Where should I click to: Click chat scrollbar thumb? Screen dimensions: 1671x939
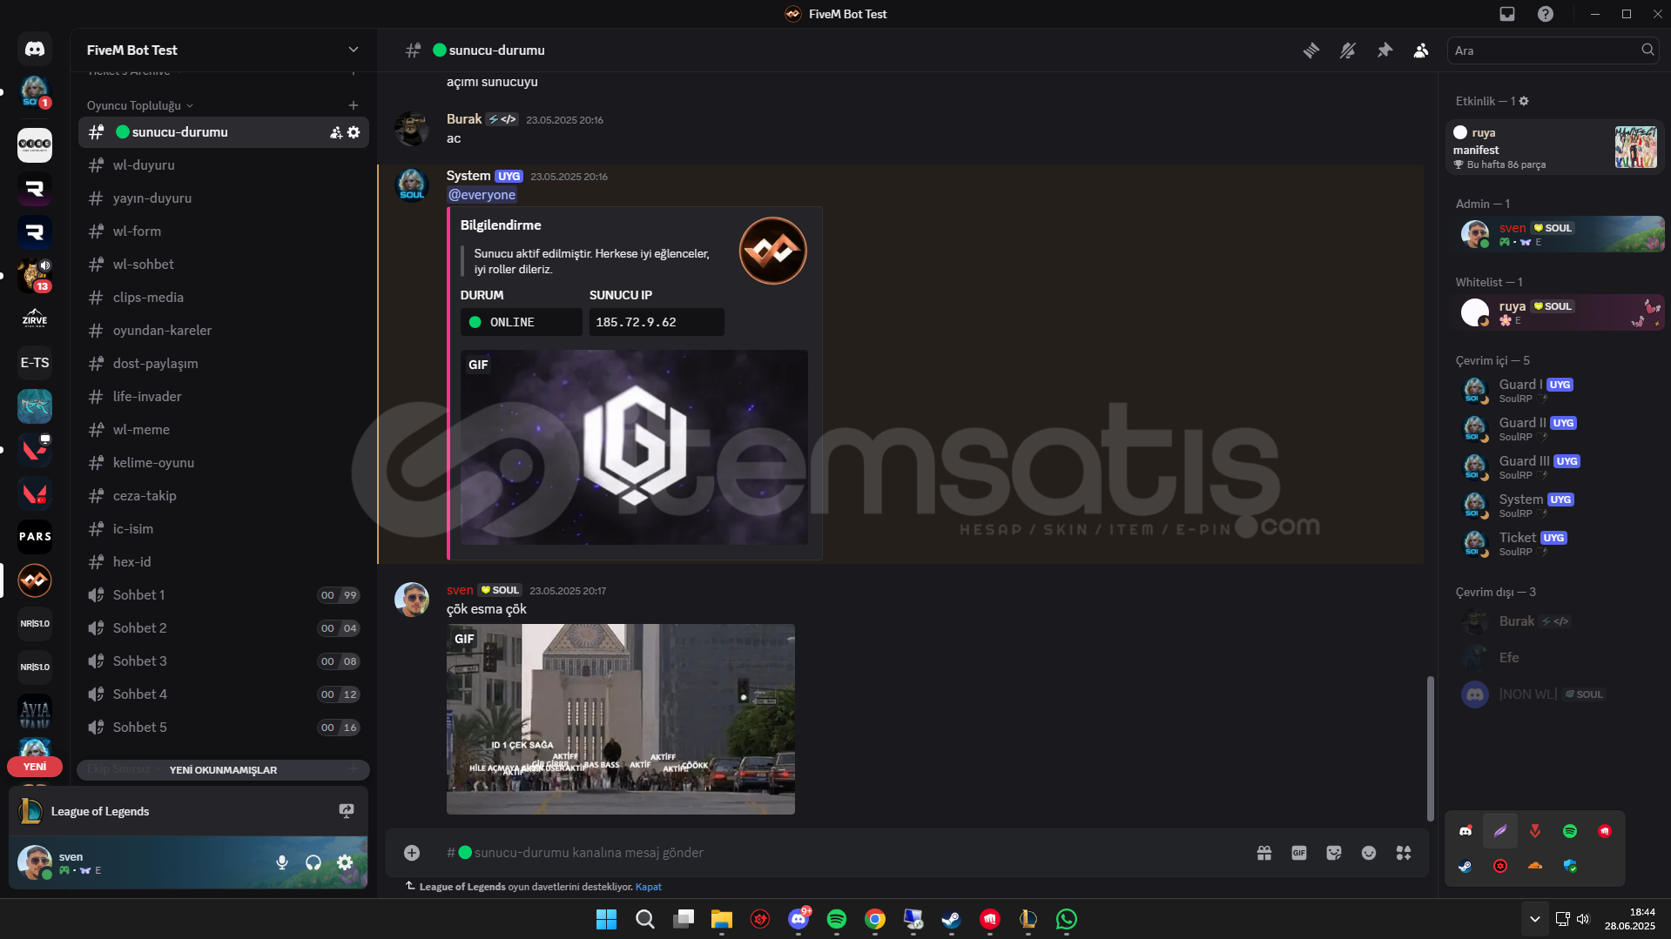click(x=1430, y=748)
